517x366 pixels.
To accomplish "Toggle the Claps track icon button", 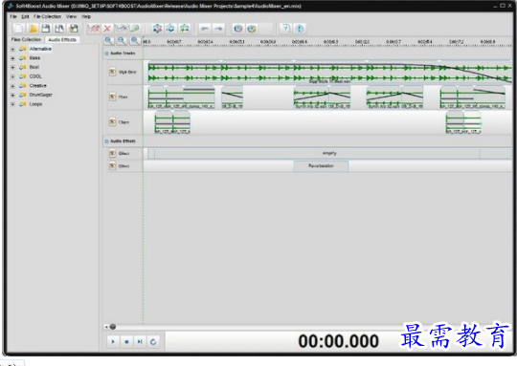I will pyautogui.click(x=112, y=121).
